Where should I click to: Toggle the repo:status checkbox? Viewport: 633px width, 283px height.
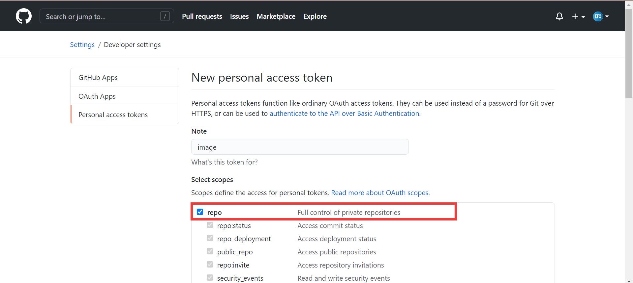210,225
